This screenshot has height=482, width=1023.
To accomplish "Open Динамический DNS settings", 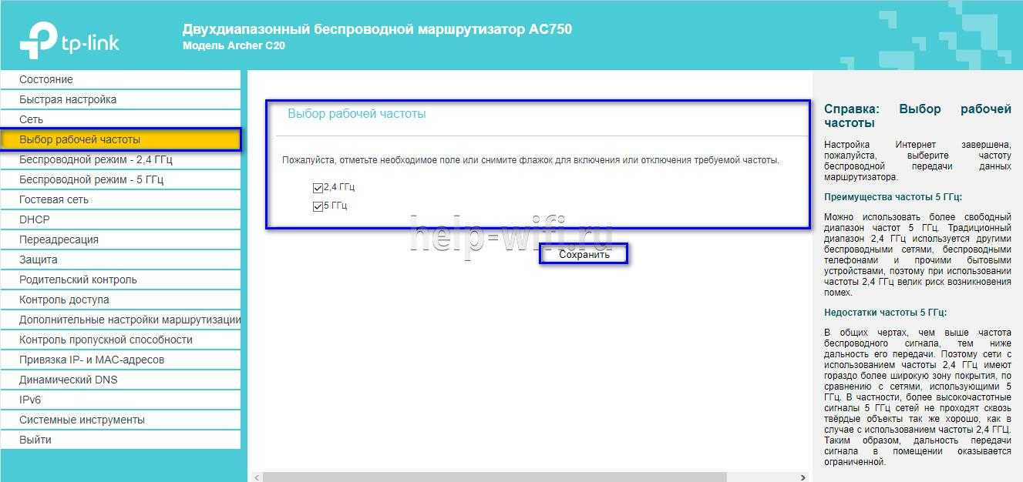I will [x=69, y=380].
